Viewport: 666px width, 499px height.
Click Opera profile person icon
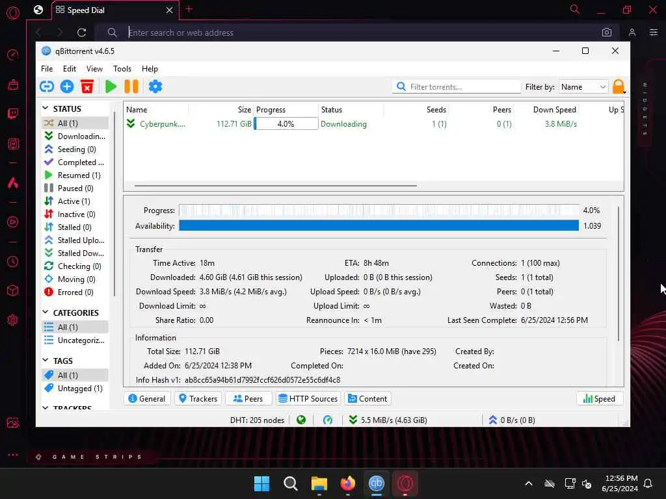(x=632, y=32)
